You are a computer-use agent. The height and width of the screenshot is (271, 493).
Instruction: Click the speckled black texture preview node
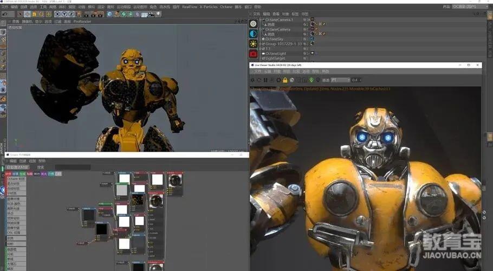tap(138, 200)
